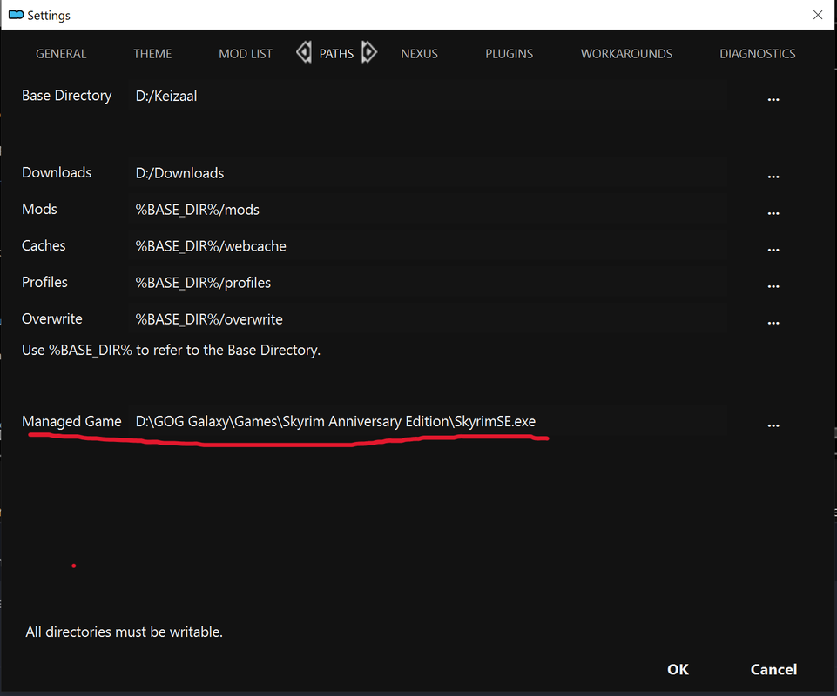Click the 'Overwrite' label
Viewport: 837px width, 696px height.
click(51, 319)
